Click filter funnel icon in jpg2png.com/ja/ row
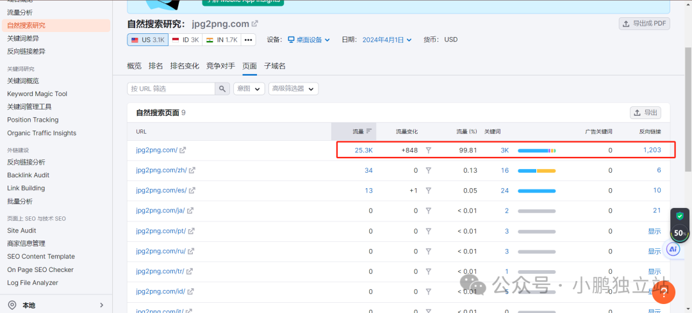The height and width of the screenshot is (313, 692). coord(428,211)
